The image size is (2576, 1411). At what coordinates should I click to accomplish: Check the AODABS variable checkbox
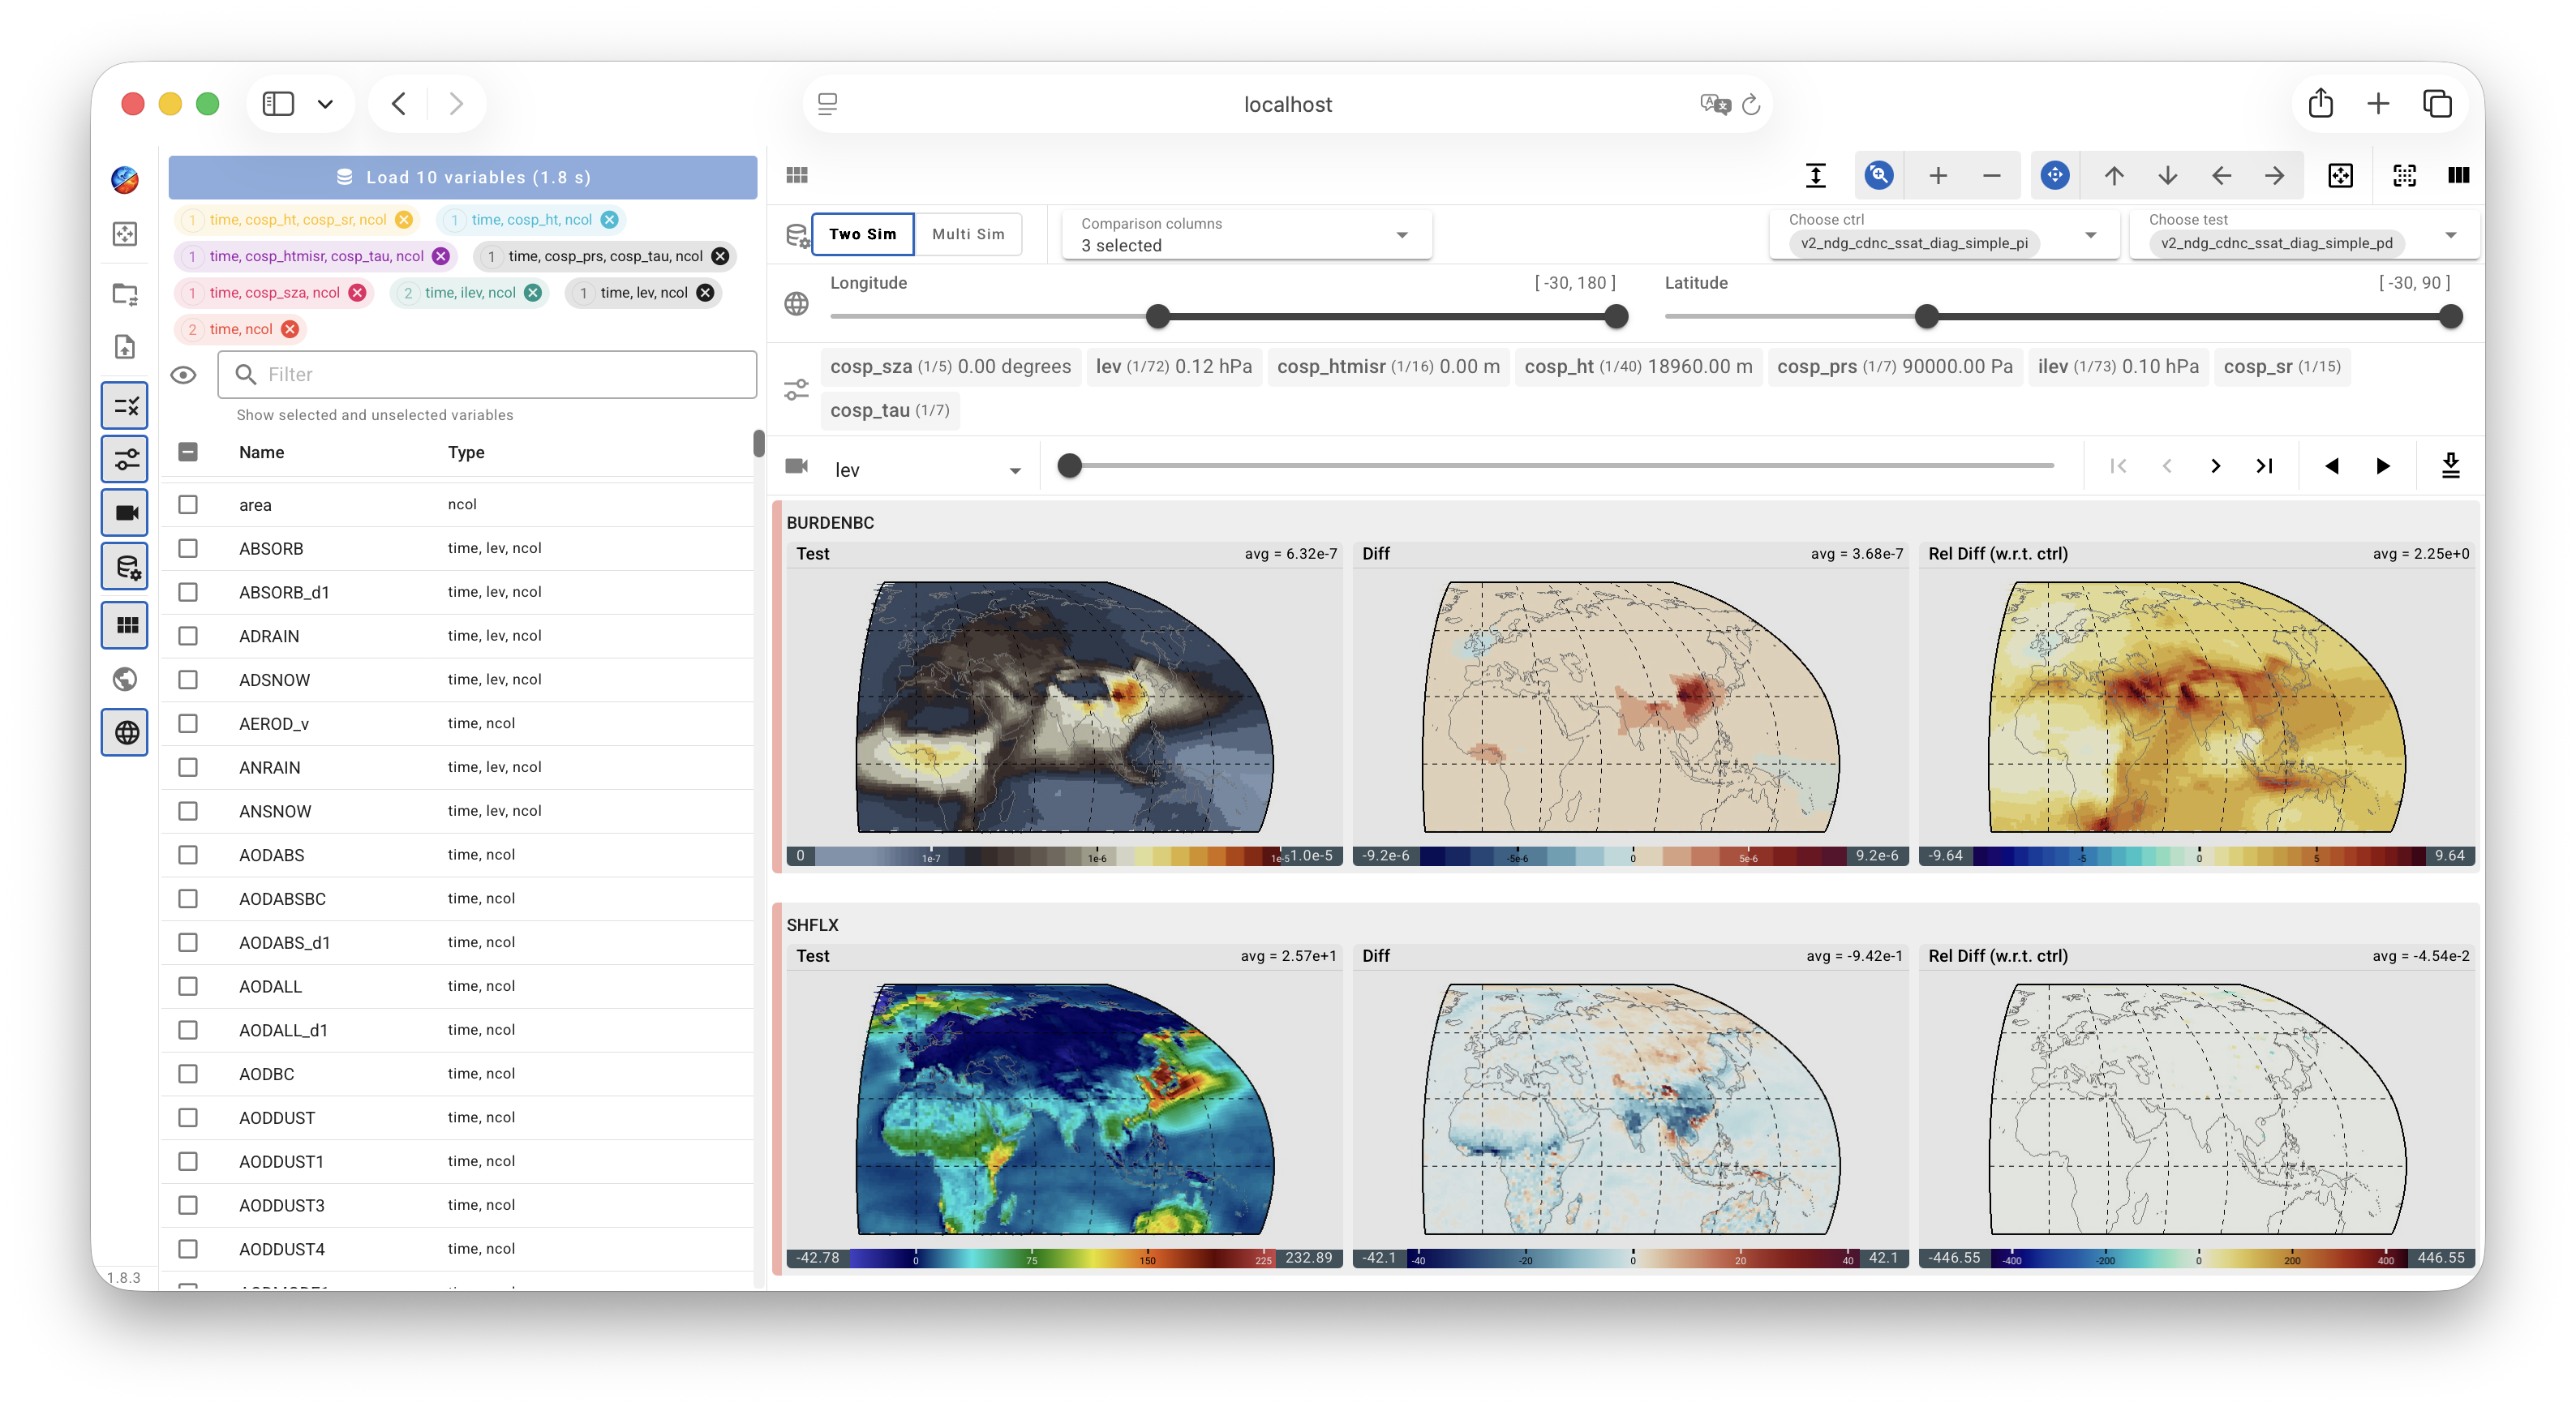click(188, 855)
